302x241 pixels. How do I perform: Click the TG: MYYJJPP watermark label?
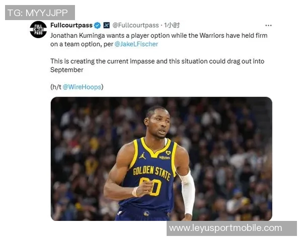click(x=40, y=13)
